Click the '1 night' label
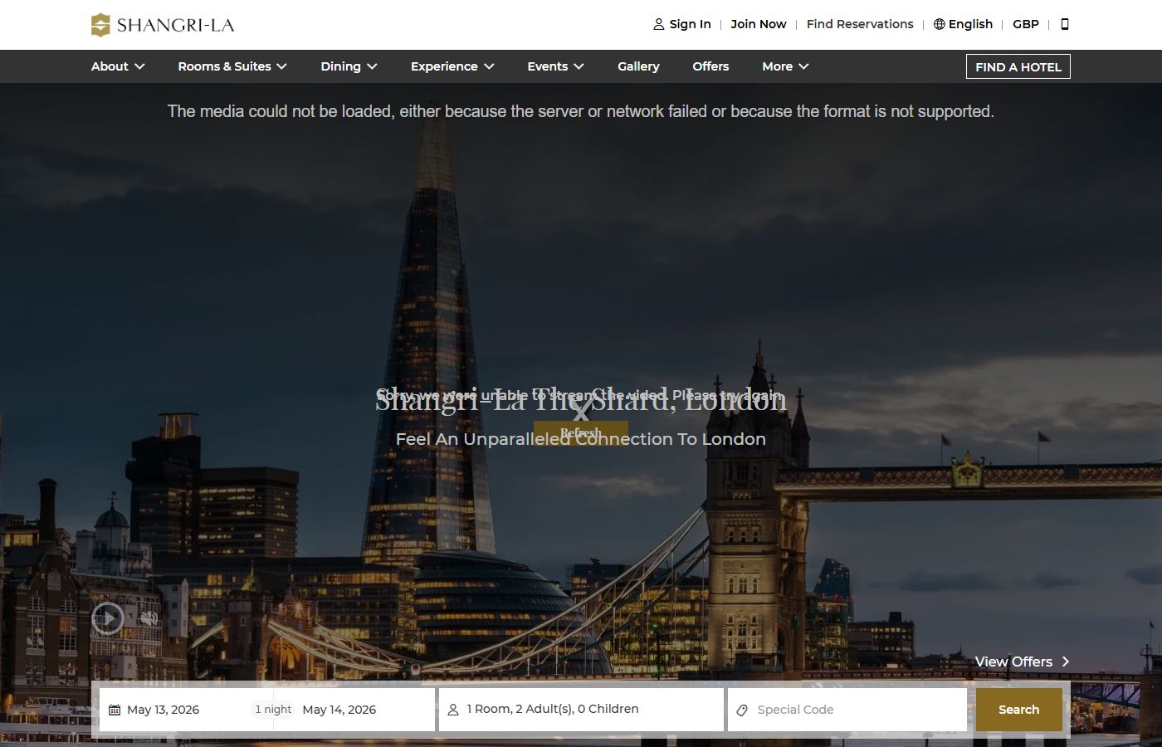The image size is (1162, 747). 273,710
